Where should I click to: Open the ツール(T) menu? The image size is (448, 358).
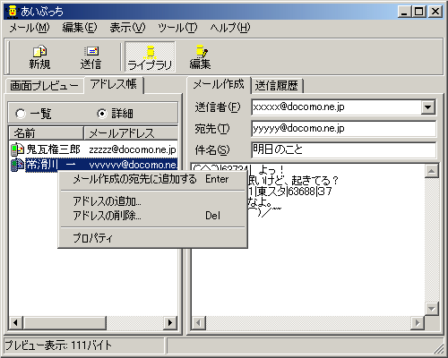tap(177, 28)
